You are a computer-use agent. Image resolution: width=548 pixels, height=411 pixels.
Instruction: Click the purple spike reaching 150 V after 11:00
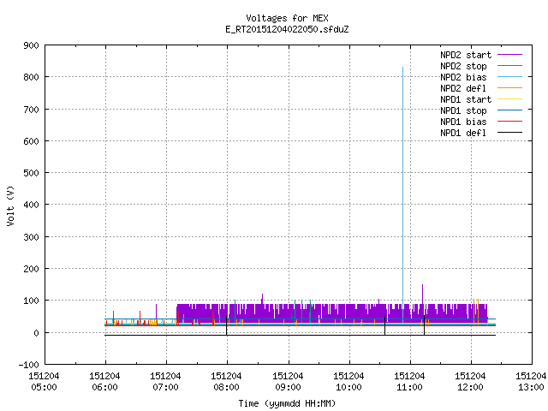click(x=422, y=295)
